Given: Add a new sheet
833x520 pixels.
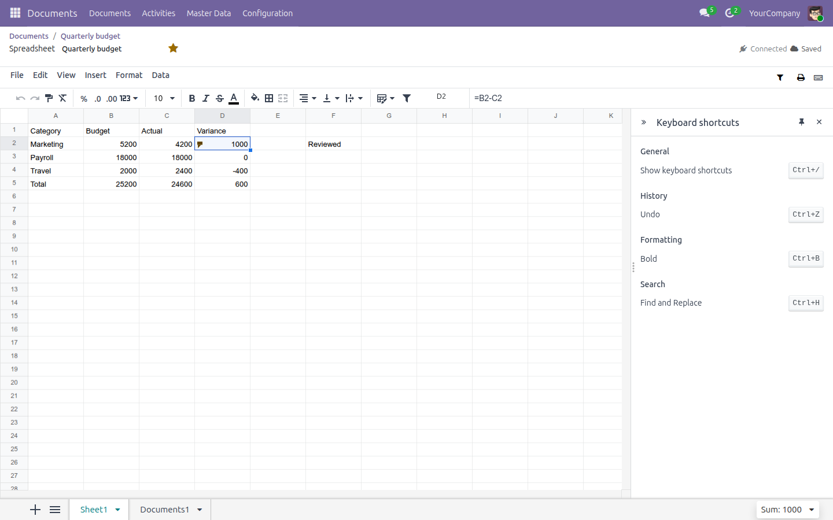Looking at the screenshot, I should click(35, 510).
